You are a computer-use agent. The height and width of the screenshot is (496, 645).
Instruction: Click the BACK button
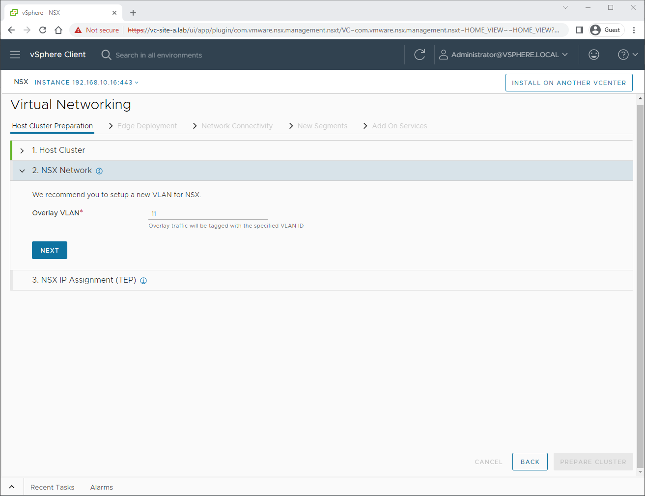[x=530, y=462]
